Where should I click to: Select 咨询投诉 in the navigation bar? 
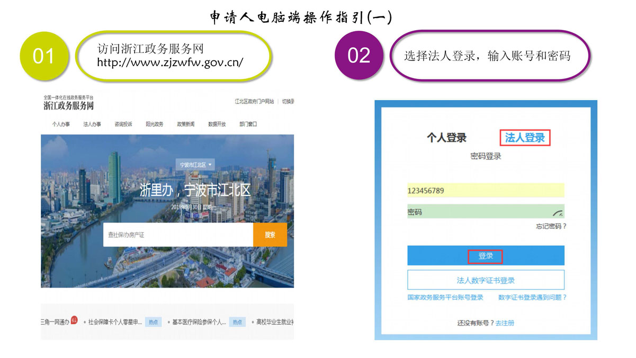pos(123,124)
